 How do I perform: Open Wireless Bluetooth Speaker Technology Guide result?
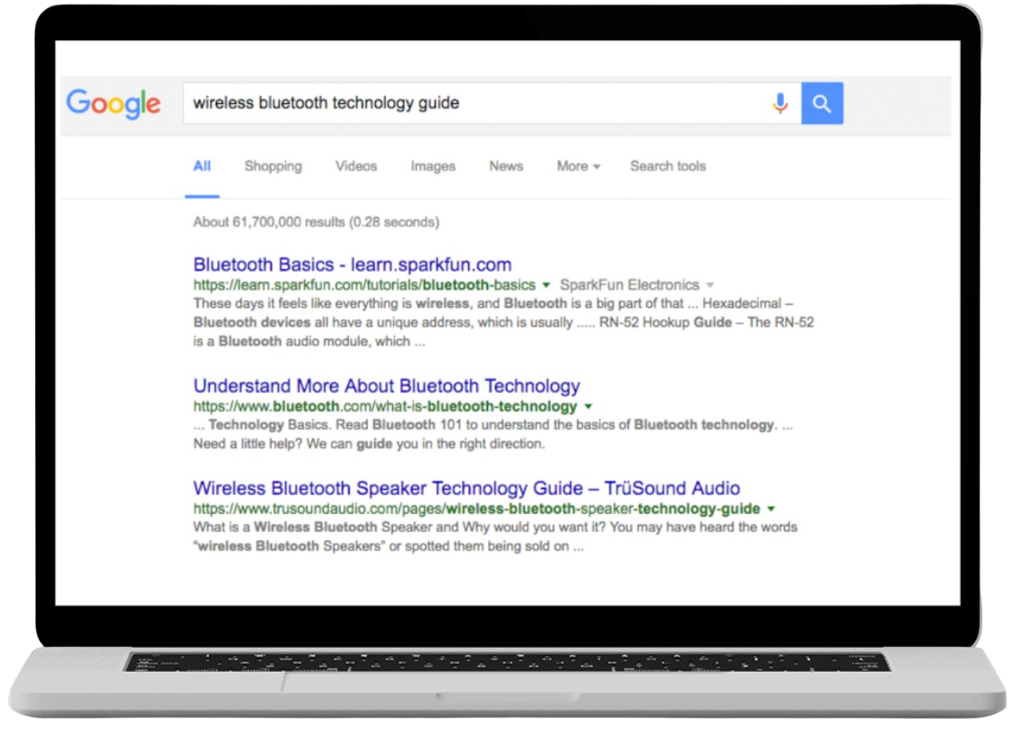(x=466, y=488)
